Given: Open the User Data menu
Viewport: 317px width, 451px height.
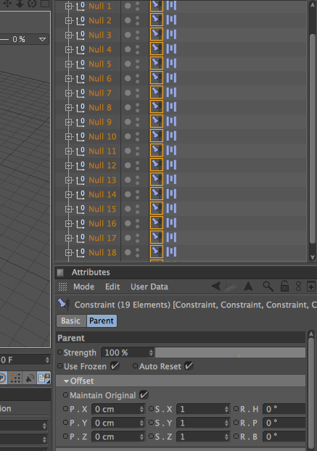Looking at the screenshot, I should pyautogui.click(x=149, y=286).
